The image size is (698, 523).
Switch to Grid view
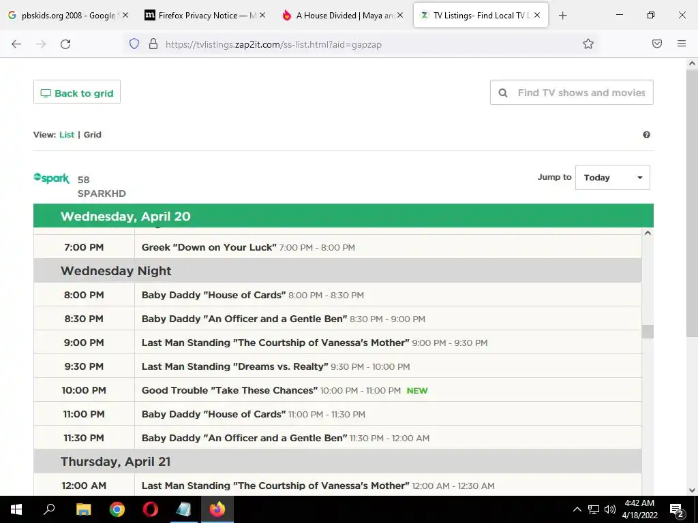(93, 135)
